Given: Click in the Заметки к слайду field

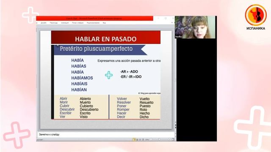Looking at the screenshot, I should pyautogui.click(x=106, y=134).
